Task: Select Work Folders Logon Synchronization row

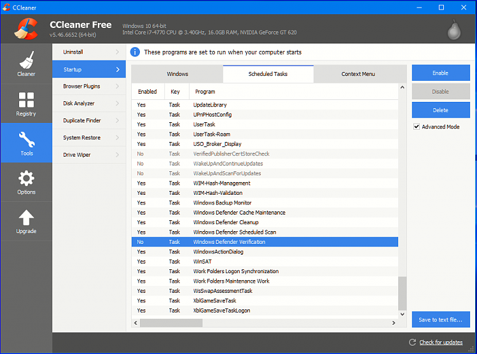Action: (265, 271)
